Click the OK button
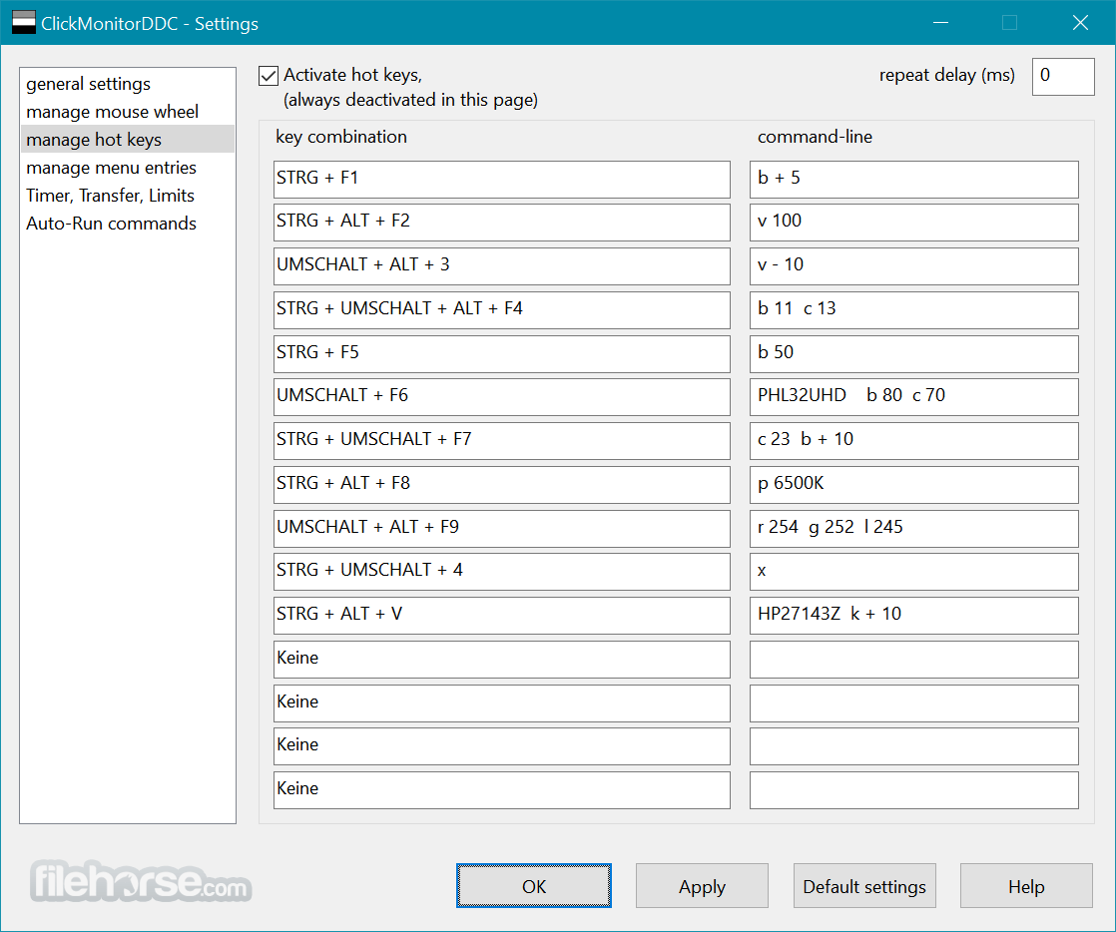The image size is (1116, 932). pos(534,886)
